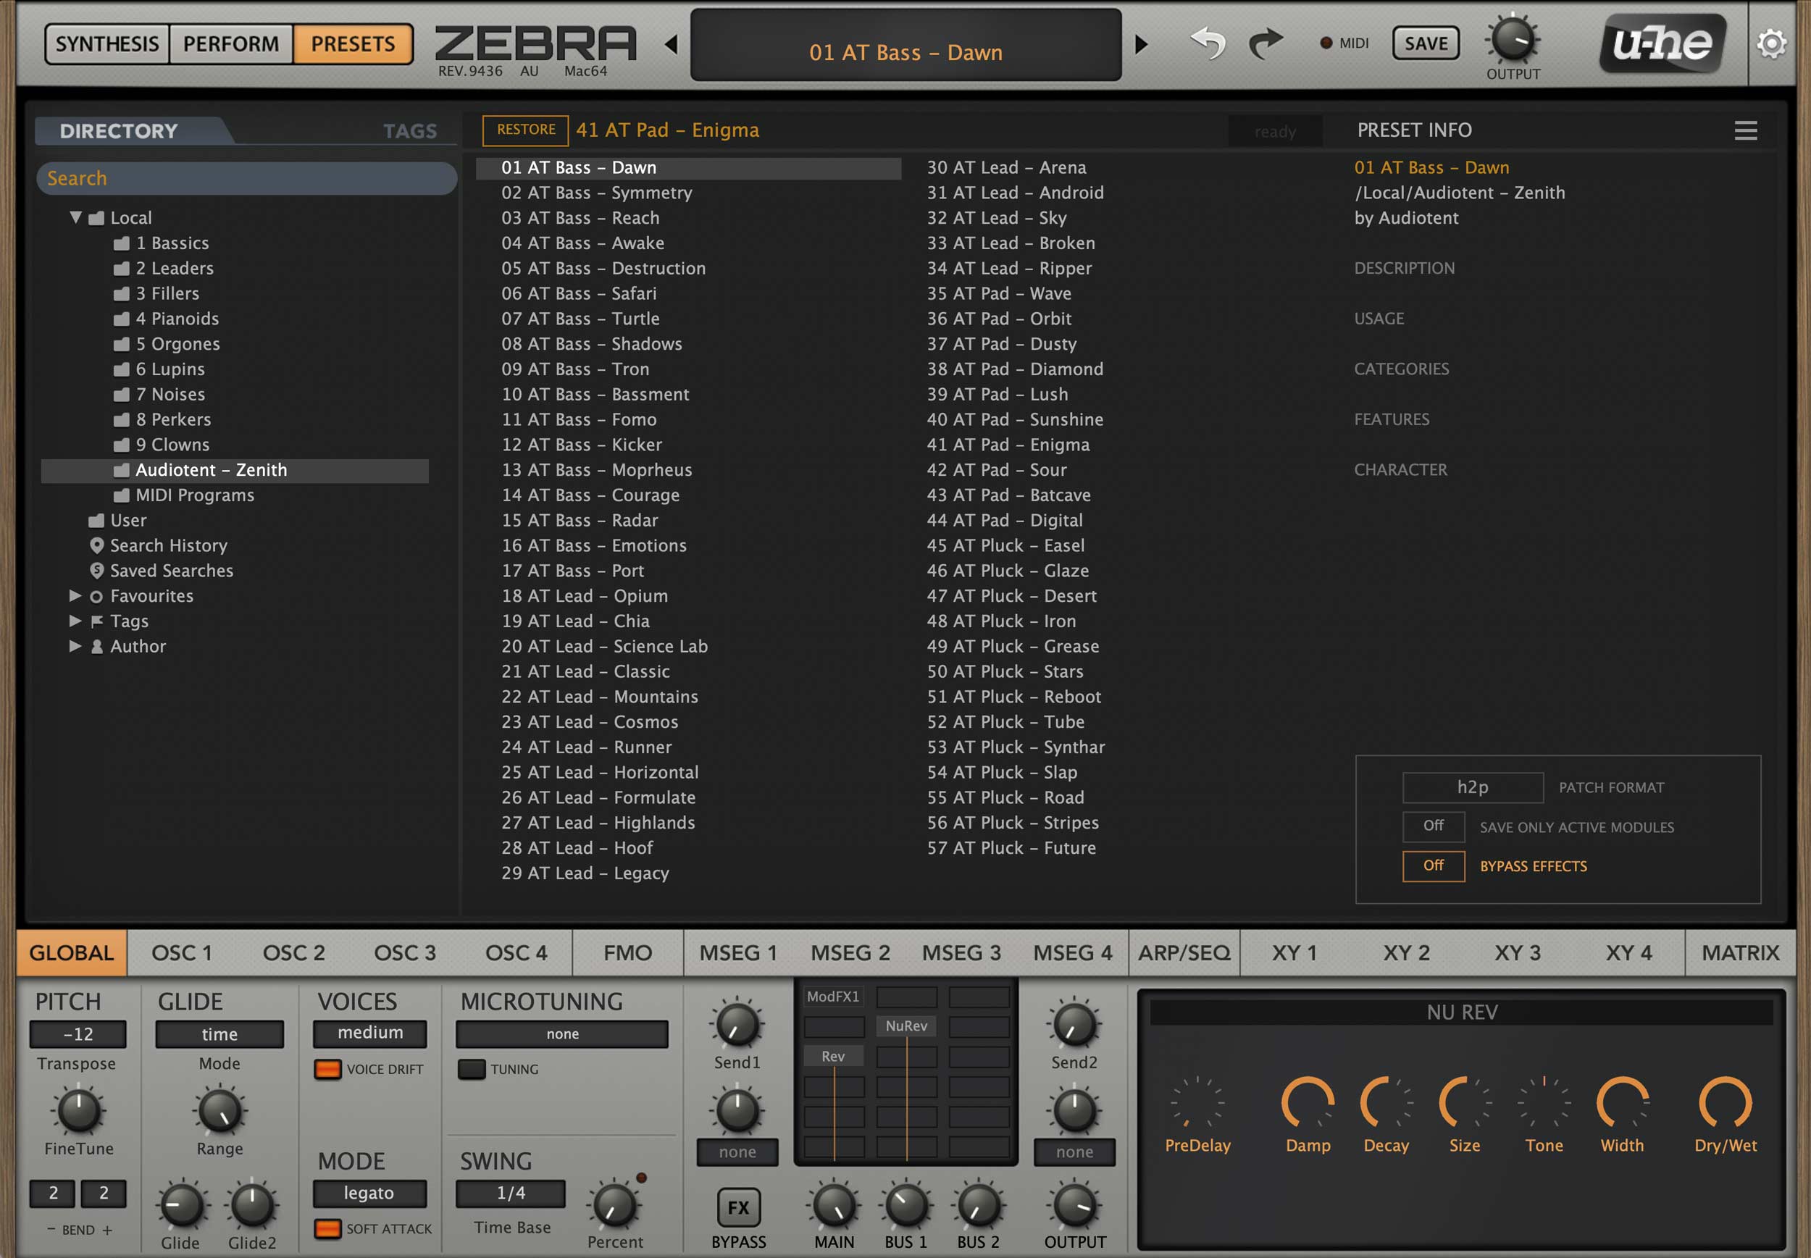Adjust the Dry/Wet reverb knob
Viewport: 1811px width, 1258px height.
click(1724, 1103)
